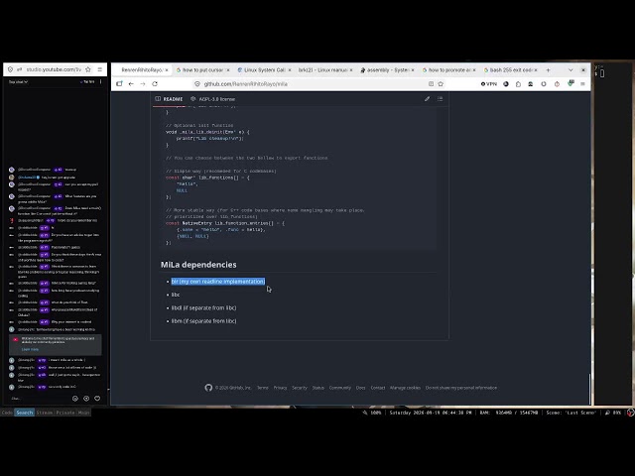Select the README tab on GitHub
Screen dimensions: 635x476
169,99
